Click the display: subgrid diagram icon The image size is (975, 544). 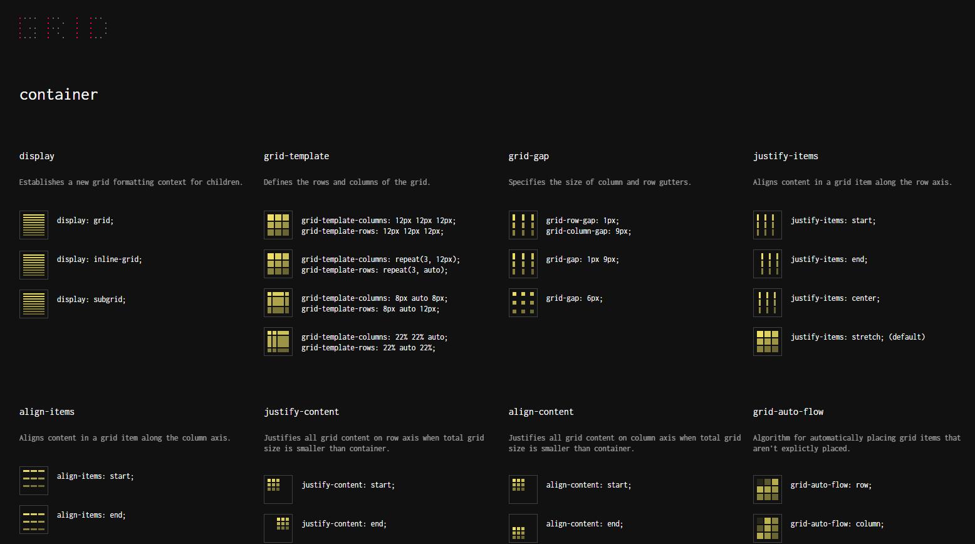tap(33, 303)
